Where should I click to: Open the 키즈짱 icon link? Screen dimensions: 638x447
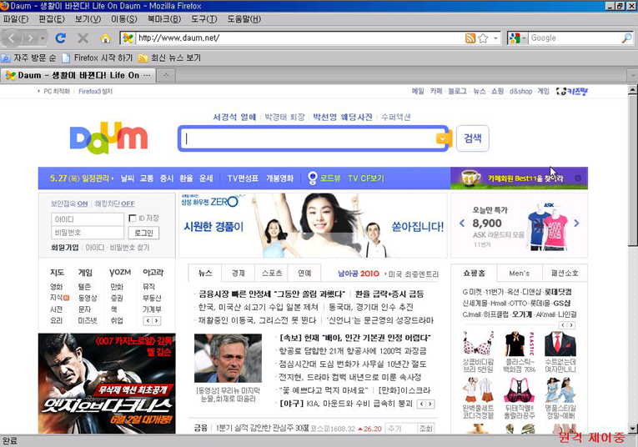(x=572, y=92)
